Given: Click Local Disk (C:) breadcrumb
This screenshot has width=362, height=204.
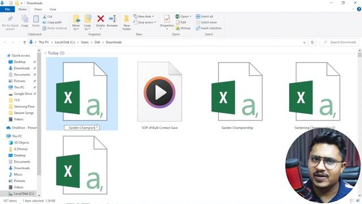Looking at the screenshot, I should tap(65, 42).
